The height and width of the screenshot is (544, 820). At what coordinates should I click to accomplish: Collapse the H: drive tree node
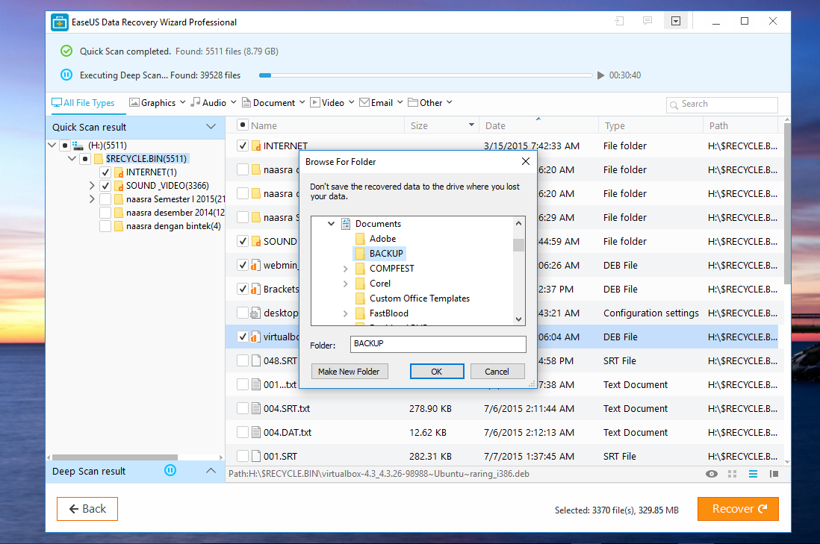tap(52, 145)
